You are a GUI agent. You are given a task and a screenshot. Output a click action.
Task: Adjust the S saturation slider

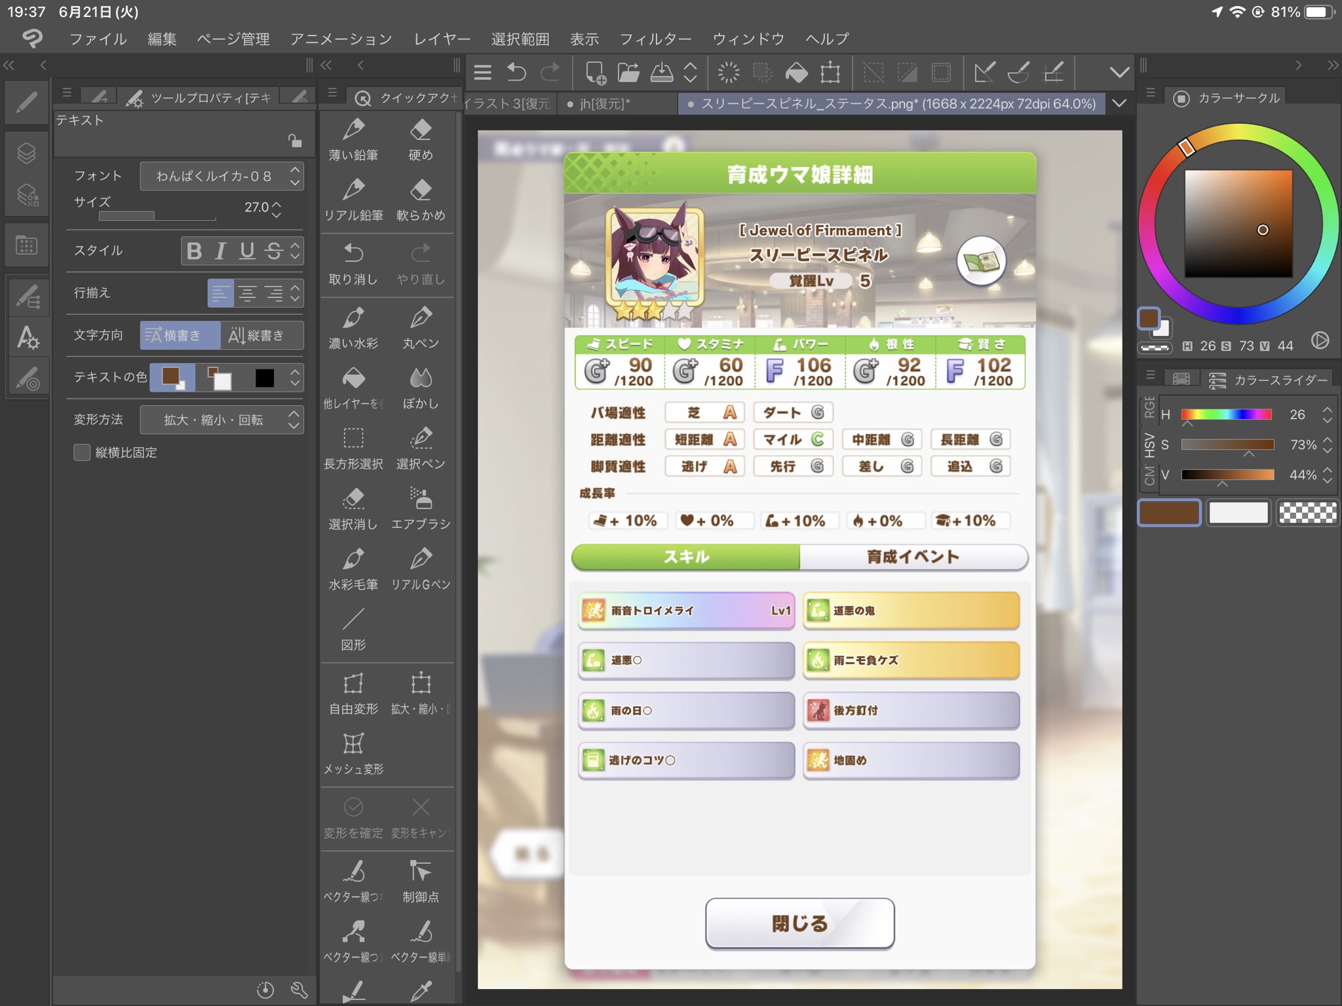[x=1227, y=445]
